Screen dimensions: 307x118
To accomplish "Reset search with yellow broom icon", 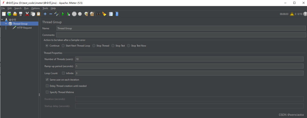I will 104,14.
